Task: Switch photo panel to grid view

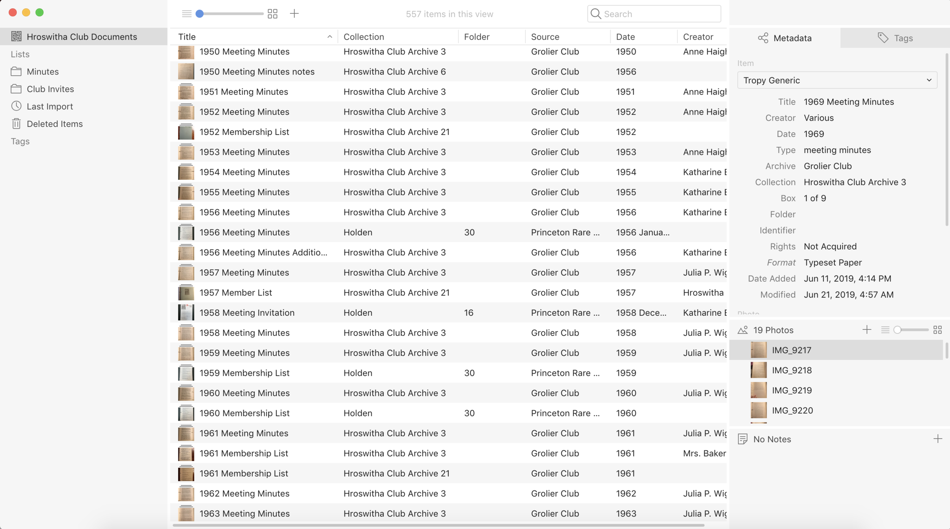Action: [937, 330]
